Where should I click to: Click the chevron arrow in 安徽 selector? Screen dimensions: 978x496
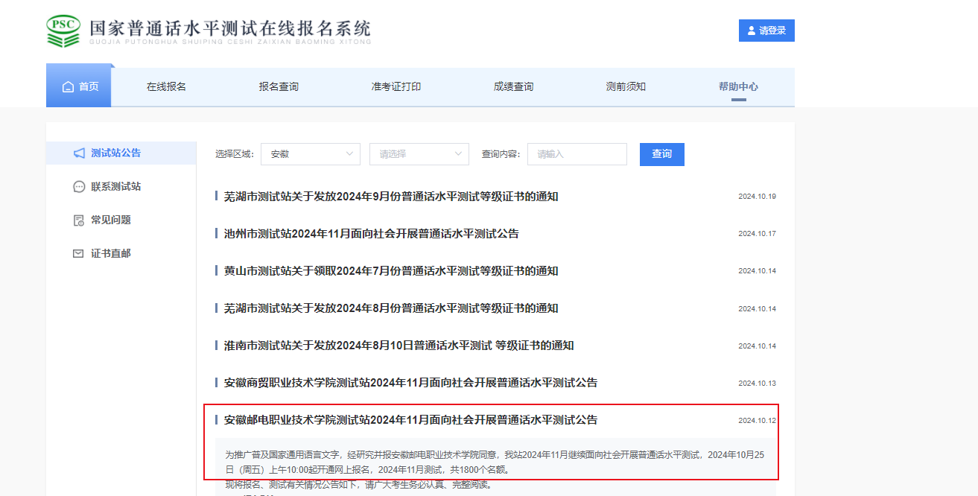[x=349, y=154]
